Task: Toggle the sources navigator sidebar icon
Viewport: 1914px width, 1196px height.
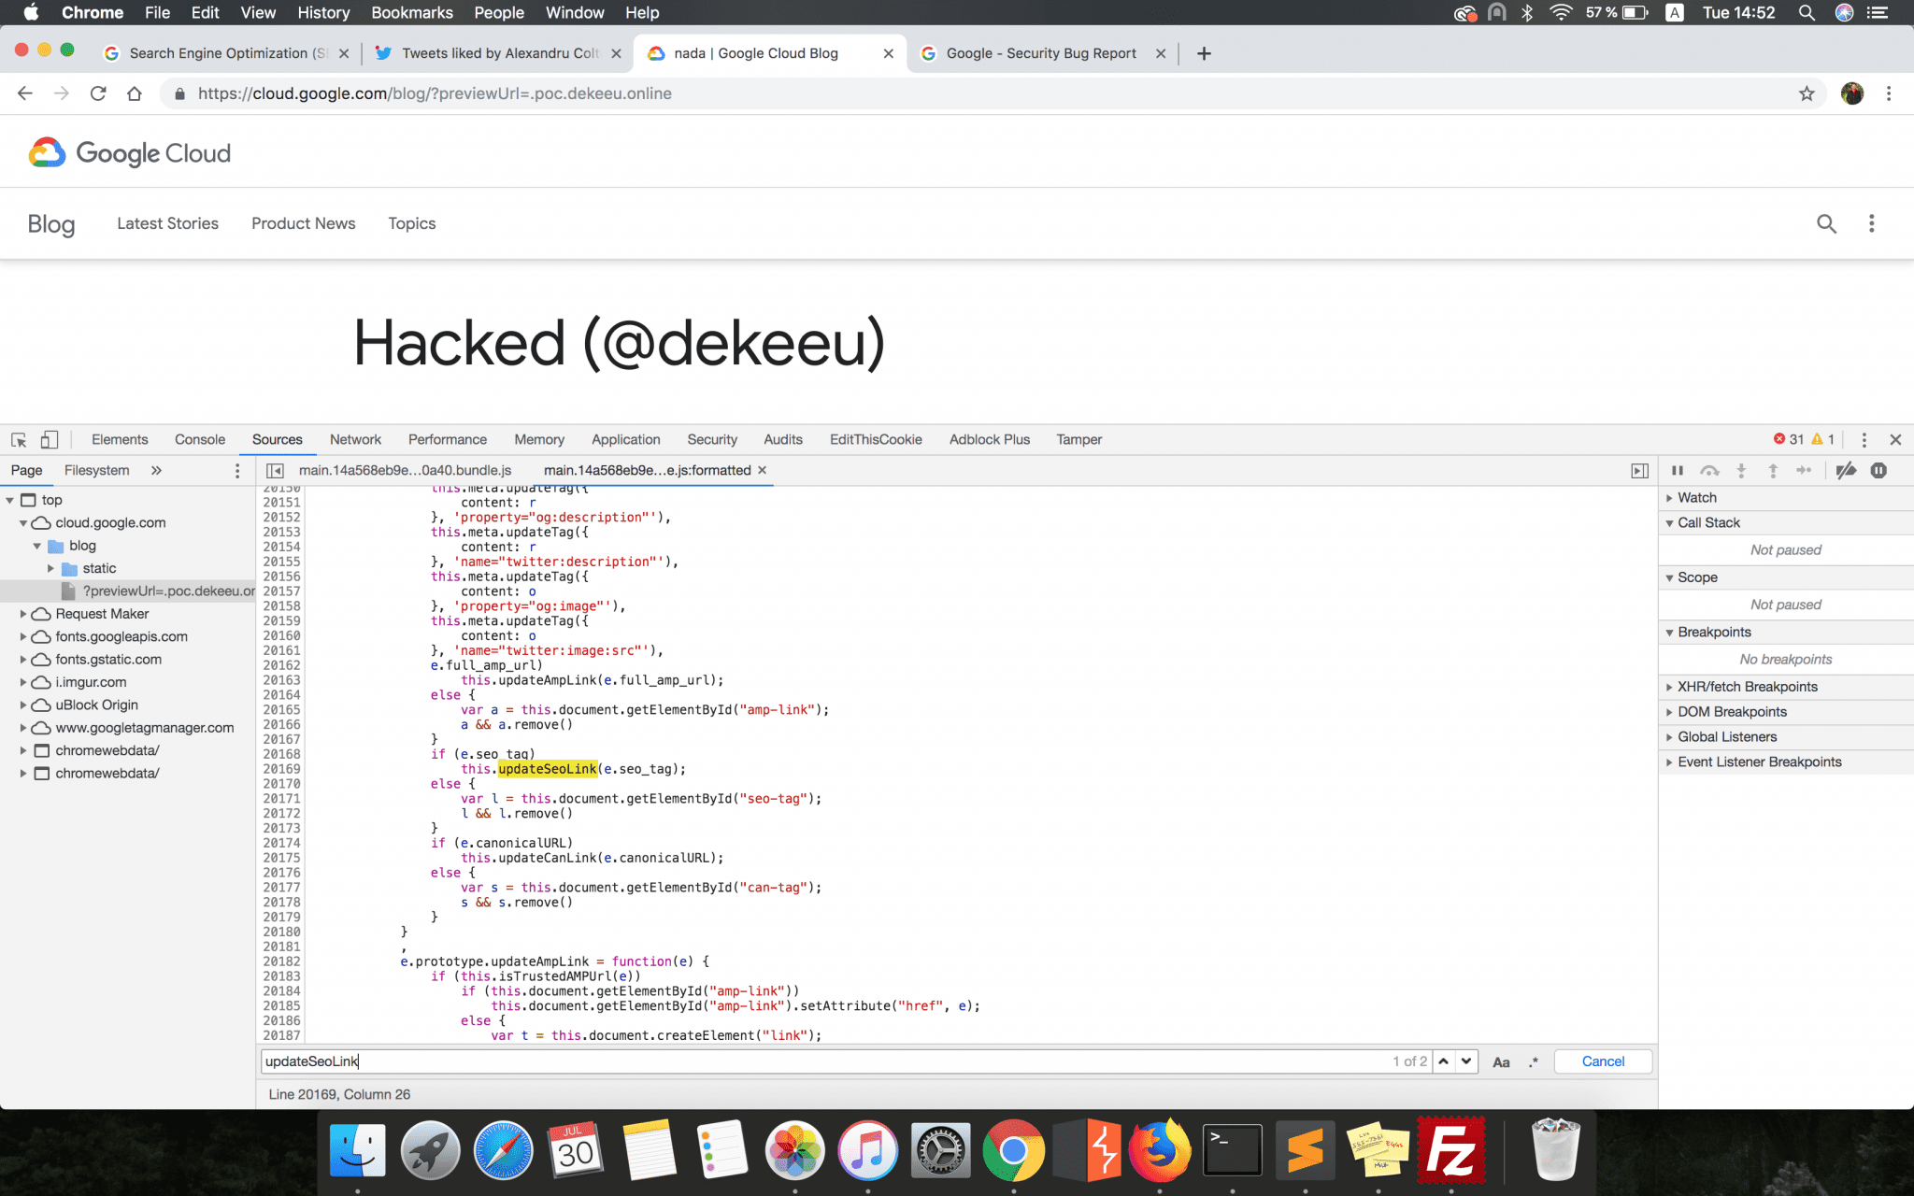Action: pyautogui.click(x=275, y=470)
